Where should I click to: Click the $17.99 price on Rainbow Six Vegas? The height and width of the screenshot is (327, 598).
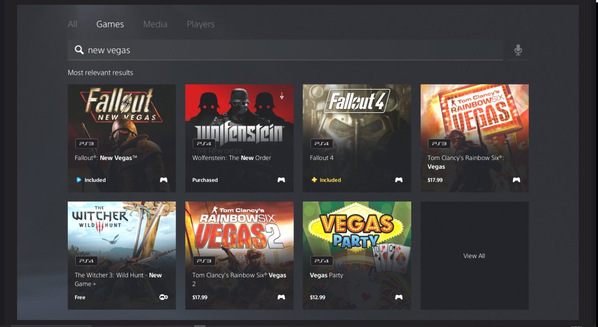[x=435, y=180]
